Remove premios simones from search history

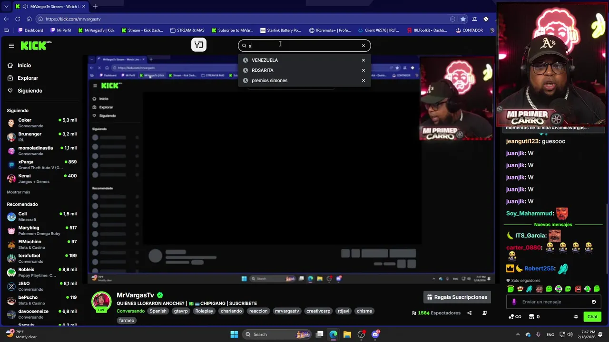tap(363, 81)
